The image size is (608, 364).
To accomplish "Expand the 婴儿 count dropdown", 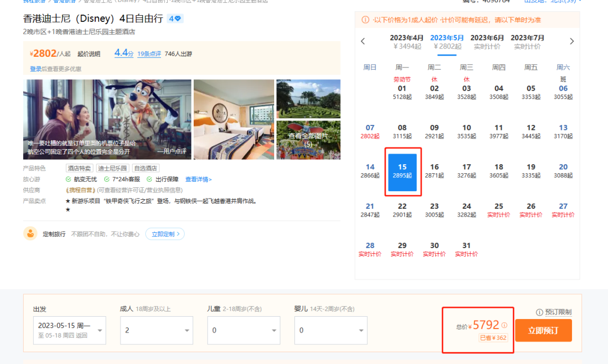I will tap(330, 330).
